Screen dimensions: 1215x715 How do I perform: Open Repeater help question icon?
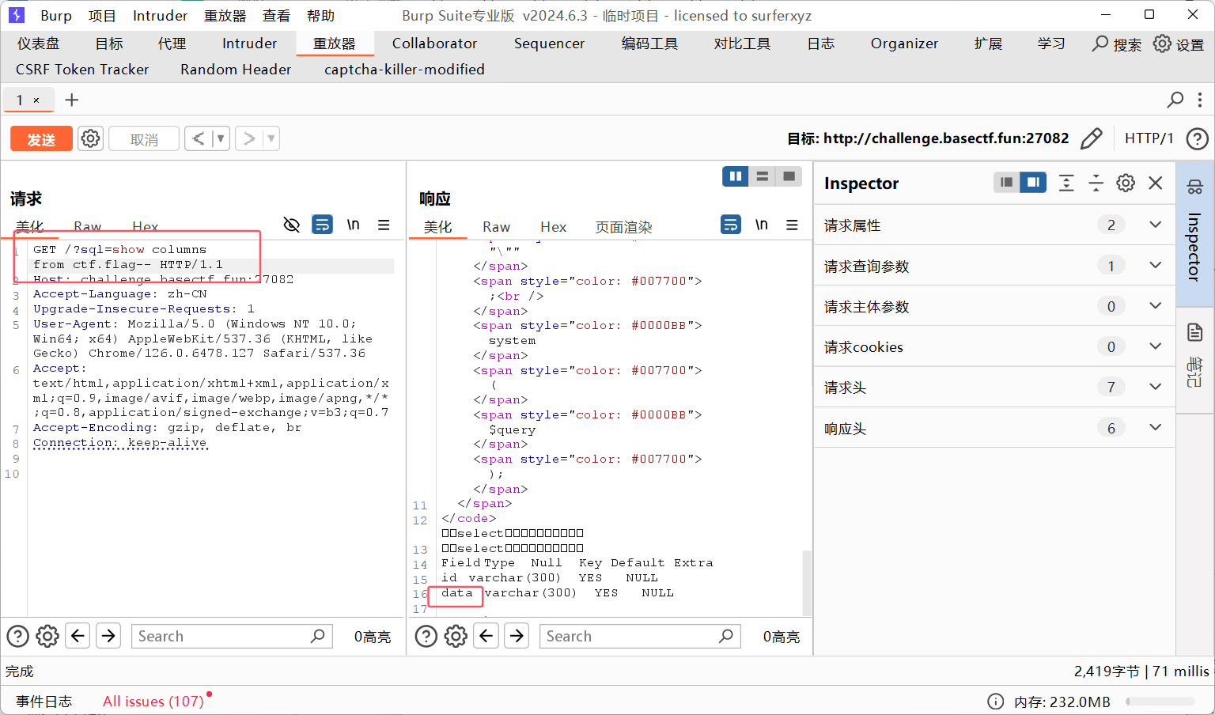click(x=1197, y=139)
